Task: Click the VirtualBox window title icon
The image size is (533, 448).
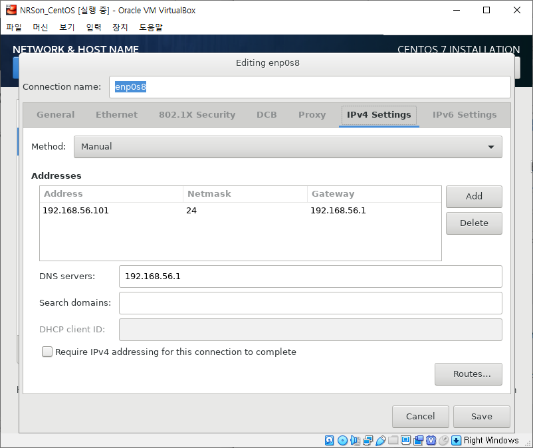Action: (11, 10)
